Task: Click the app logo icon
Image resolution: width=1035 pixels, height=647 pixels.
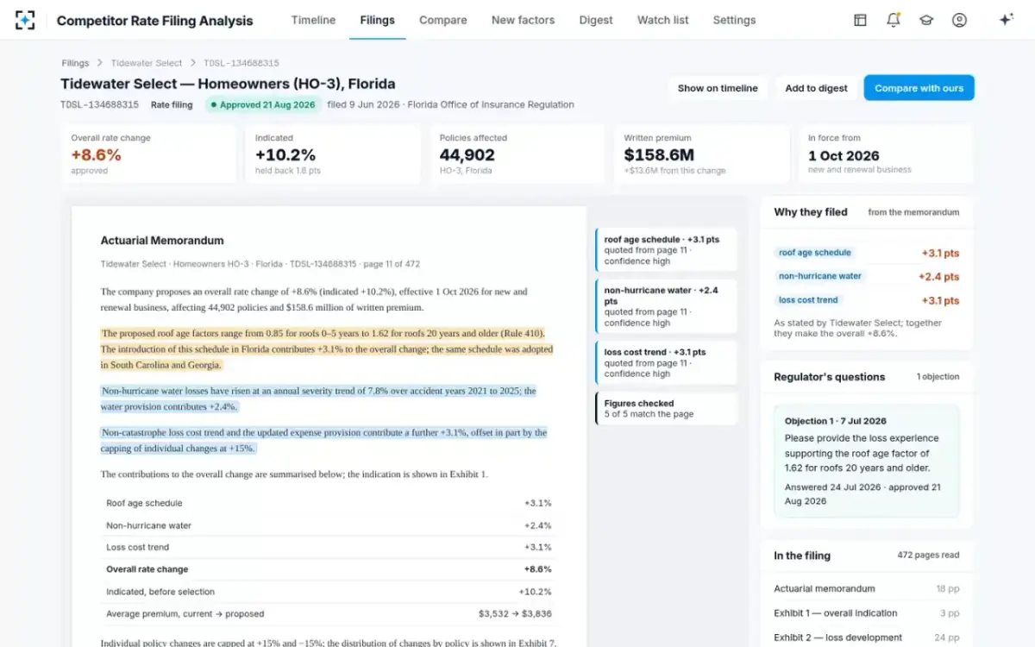Action: click(25, 20)
